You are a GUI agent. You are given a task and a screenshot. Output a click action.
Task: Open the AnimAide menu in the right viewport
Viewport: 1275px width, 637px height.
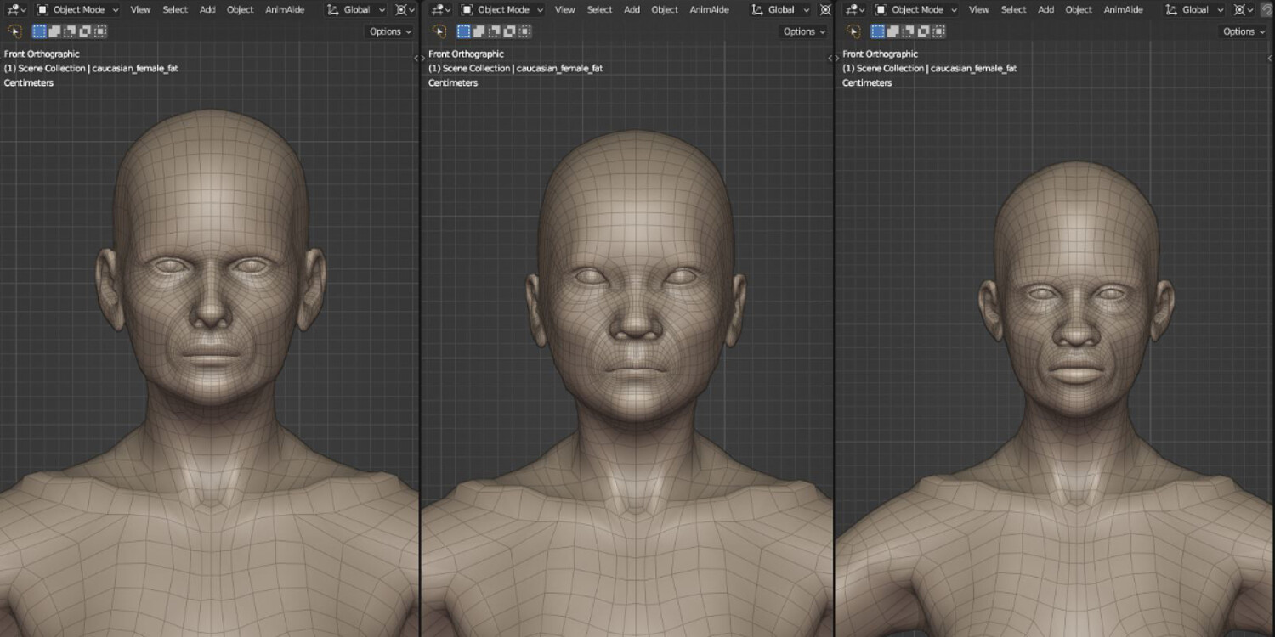coord(1123,10)
